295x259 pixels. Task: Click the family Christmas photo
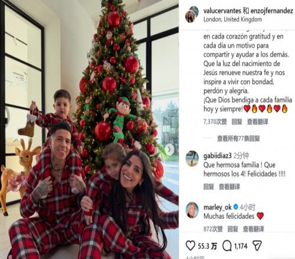tap(90, 129)
